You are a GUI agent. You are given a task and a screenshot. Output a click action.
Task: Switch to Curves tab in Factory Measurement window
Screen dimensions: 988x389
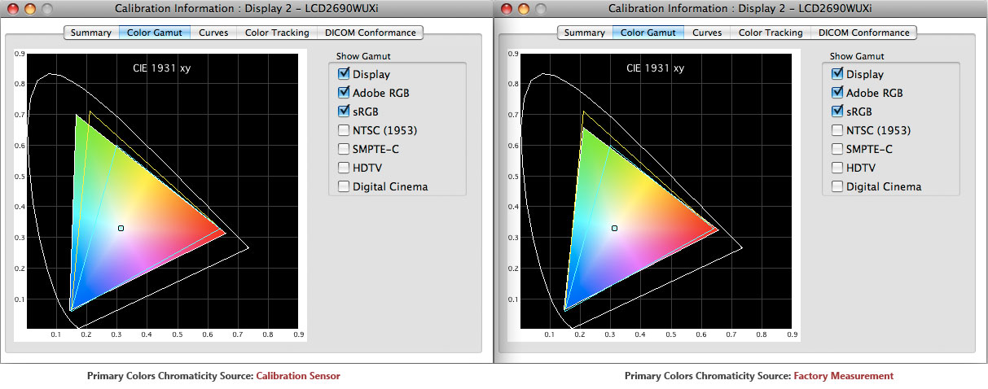[x=707, y=33]
